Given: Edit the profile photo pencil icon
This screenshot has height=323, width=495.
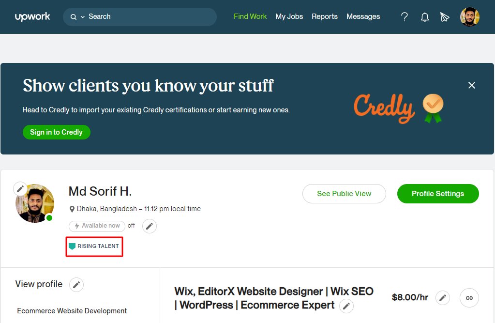Looking at the screenshot, I should pos(20,189).
